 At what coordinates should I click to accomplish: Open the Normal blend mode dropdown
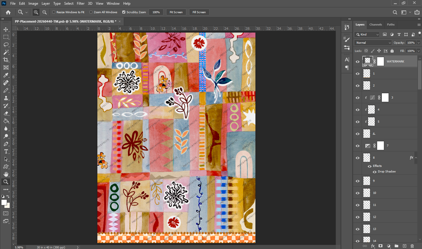373,43
